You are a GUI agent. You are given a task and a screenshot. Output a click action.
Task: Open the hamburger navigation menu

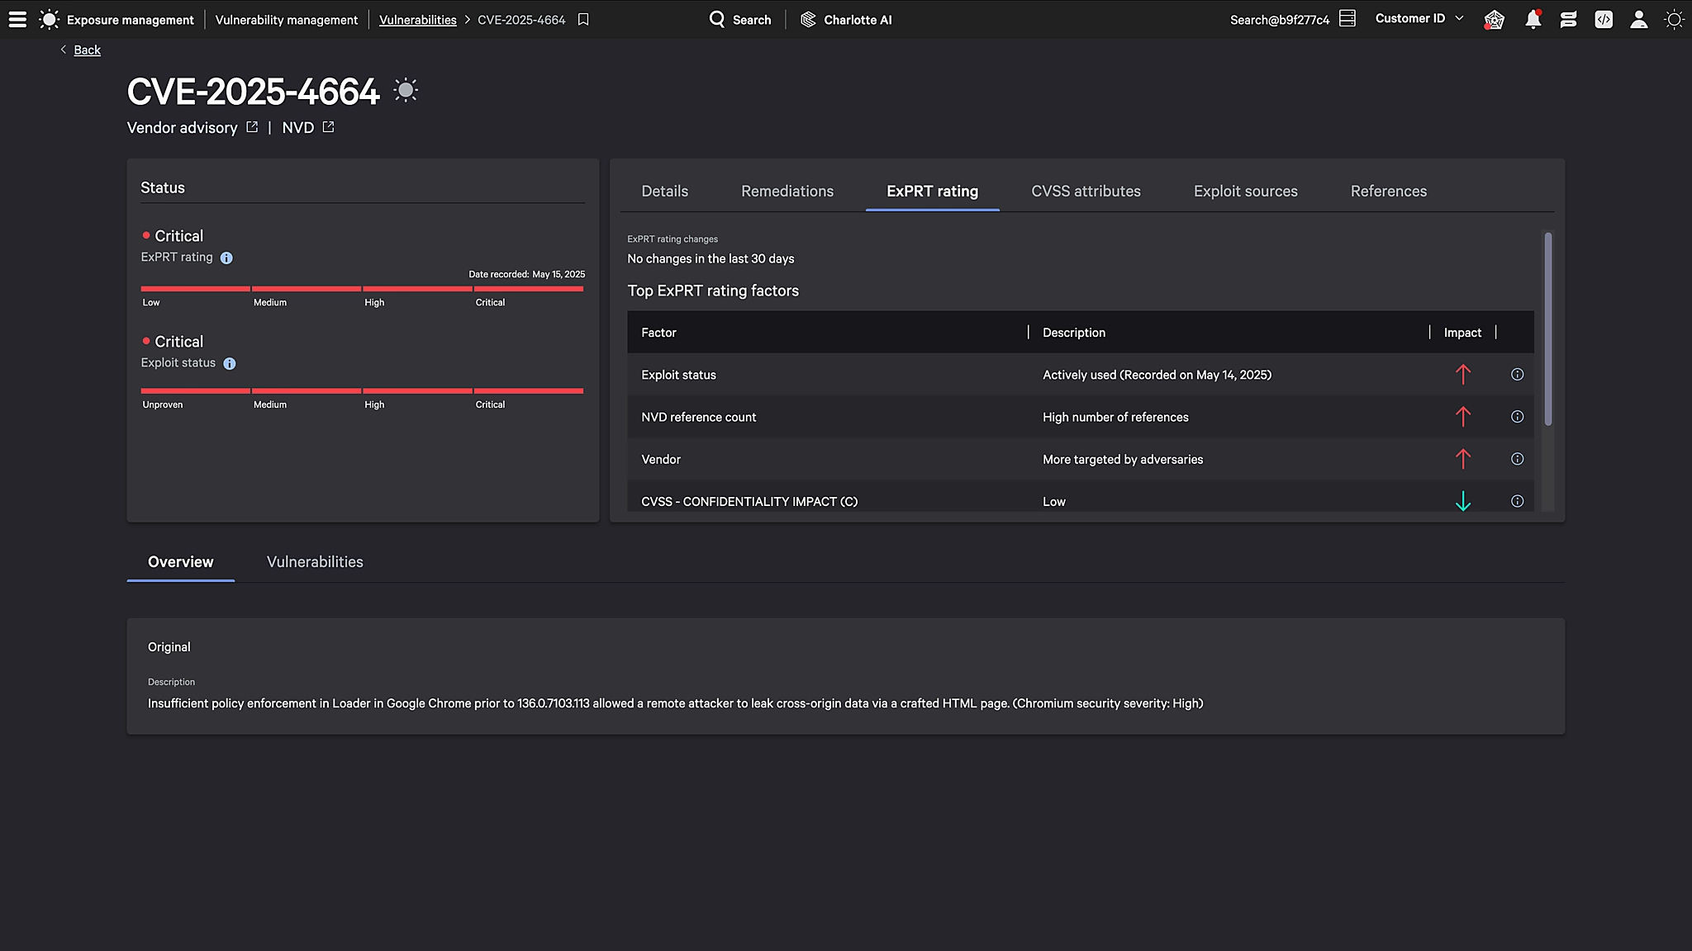pyautogui.click(x=17, y=19)
